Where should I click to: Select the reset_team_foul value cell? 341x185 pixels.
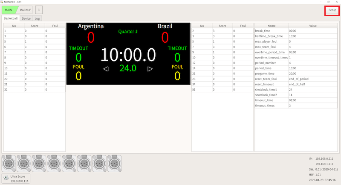313,79
